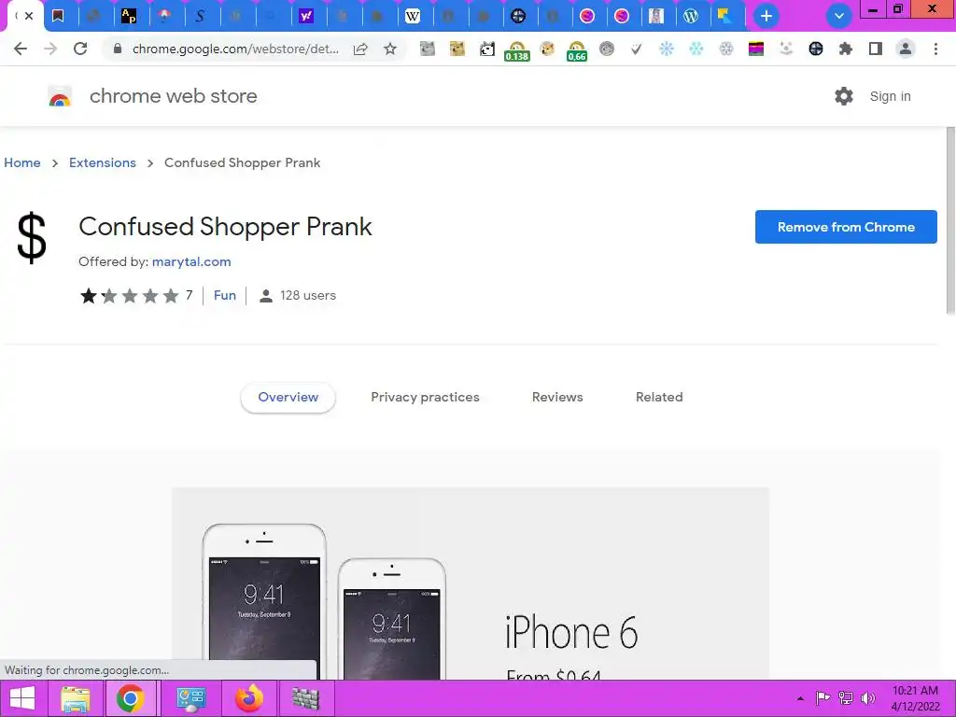Click the Action Center flag tray icon

pos(822,698)
